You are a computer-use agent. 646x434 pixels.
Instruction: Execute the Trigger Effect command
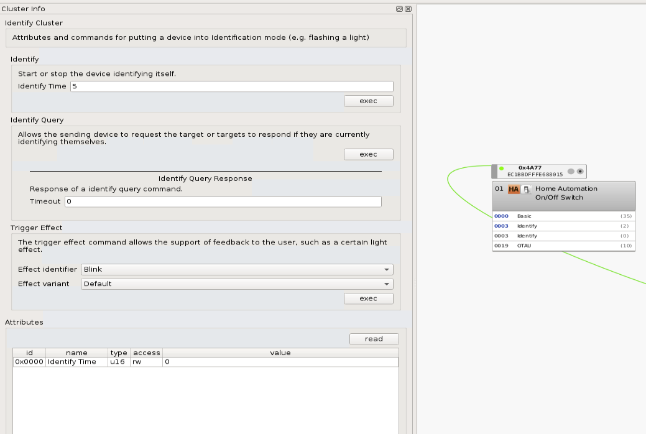pos(368,298)
